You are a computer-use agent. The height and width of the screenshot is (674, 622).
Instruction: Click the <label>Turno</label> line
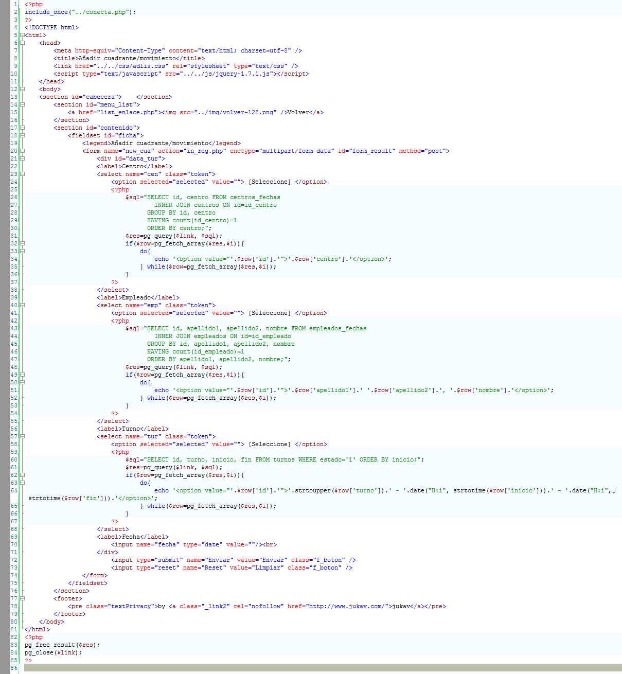click(133, 429)
